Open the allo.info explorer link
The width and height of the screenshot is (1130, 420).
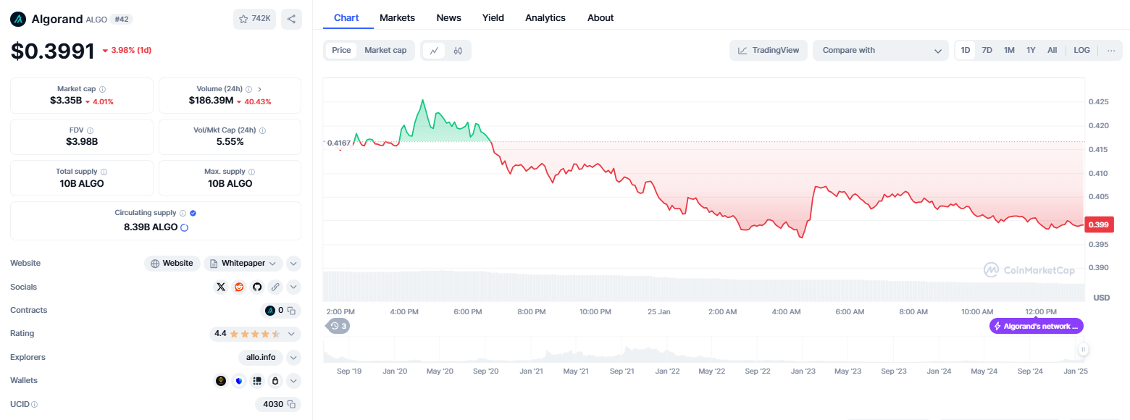[x=261, y=357]
